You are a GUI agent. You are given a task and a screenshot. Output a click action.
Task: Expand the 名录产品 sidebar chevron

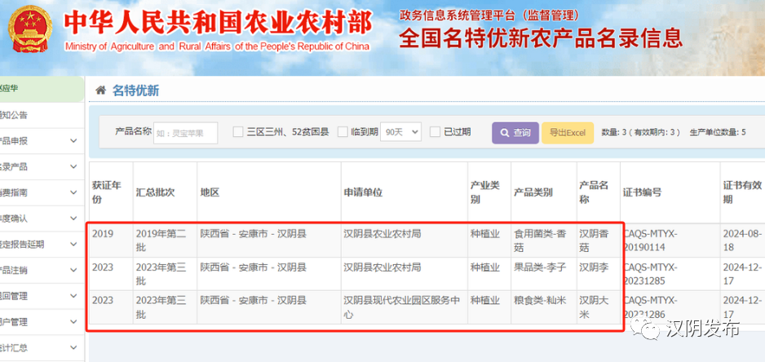pyautogui.click(x=73, y=167)
